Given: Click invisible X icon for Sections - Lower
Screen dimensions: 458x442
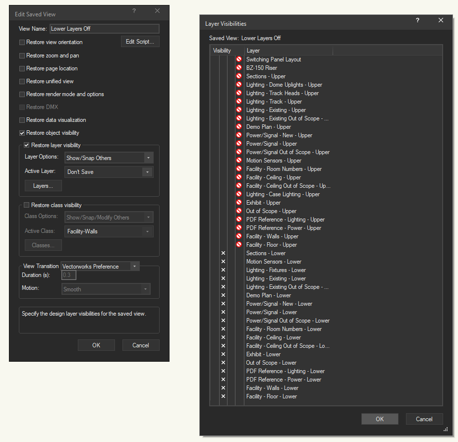Looking at the screenshot, I should 223,253.
